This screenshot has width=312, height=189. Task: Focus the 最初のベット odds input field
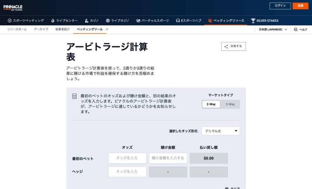click(127, 158)
